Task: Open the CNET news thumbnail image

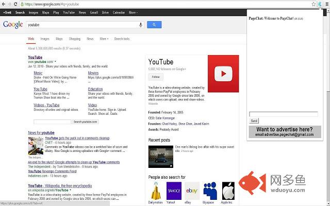Action: [x=36, y=146]
